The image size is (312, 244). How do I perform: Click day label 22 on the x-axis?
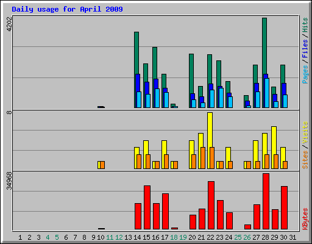(210, 237)
